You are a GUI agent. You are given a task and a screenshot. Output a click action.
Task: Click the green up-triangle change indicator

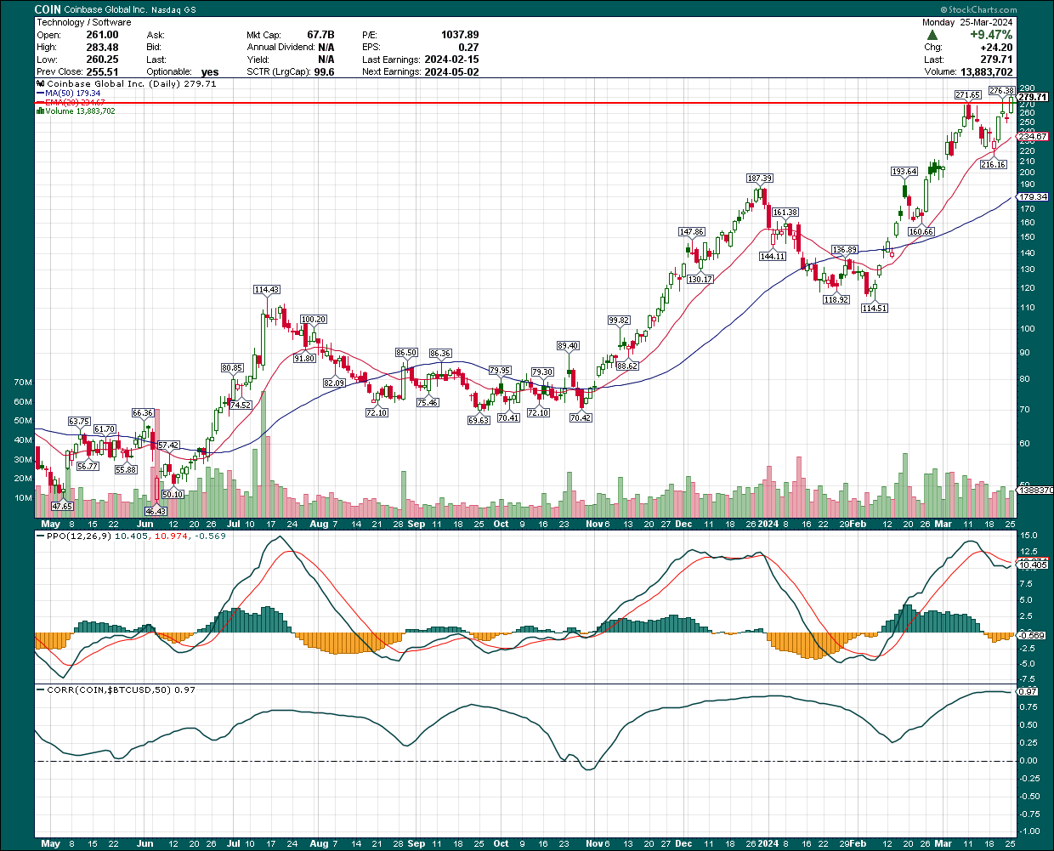tap(933, 36)
